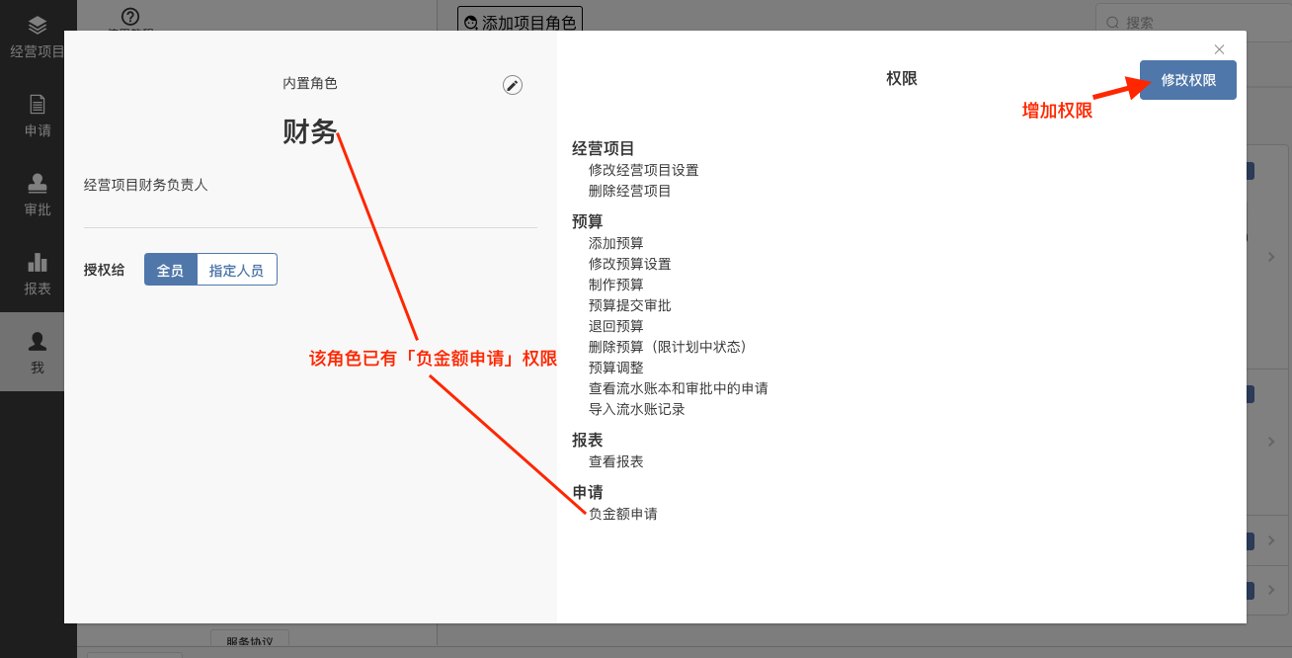The image size is (1292, 658).
Task: Click 负金额申请 permission entry
Action: click(x=623, y=514)
